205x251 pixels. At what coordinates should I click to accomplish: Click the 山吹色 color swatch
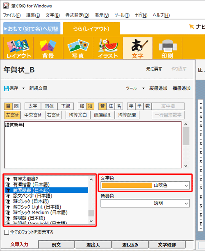pyautogui.click(x=127, y=185)
